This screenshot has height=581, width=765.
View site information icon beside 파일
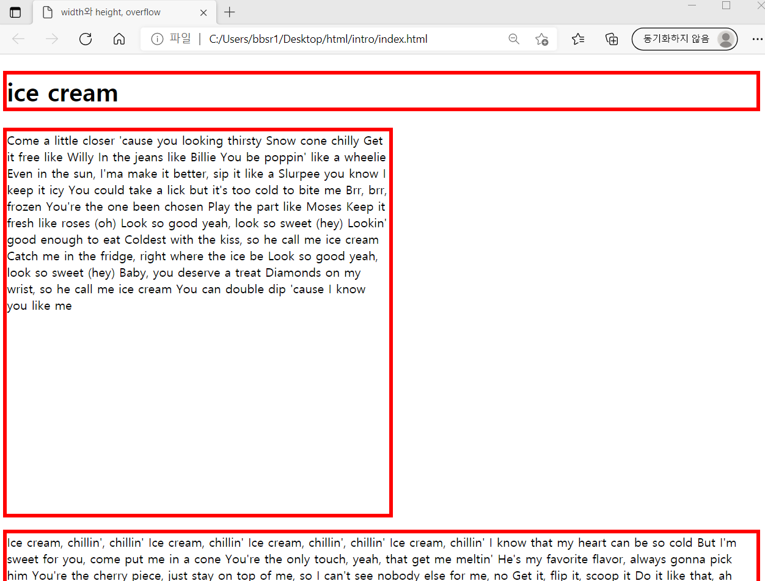pos(157,39)
